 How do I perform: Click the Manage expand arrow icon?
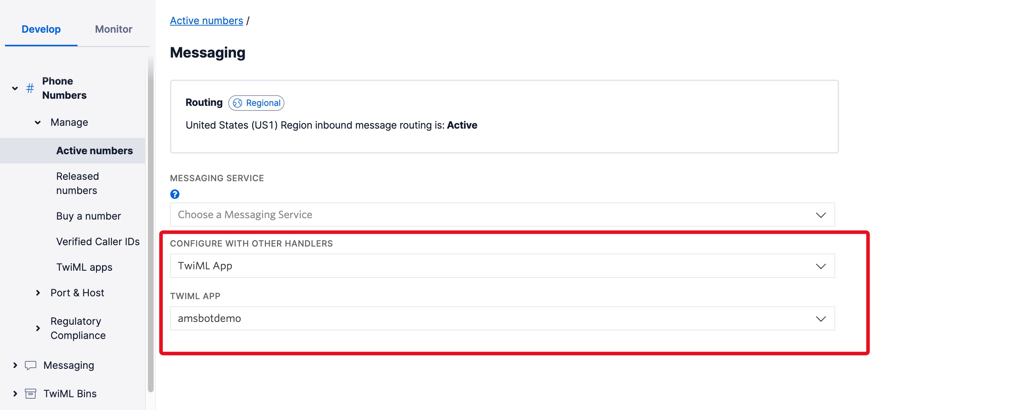tap(36, 122)
